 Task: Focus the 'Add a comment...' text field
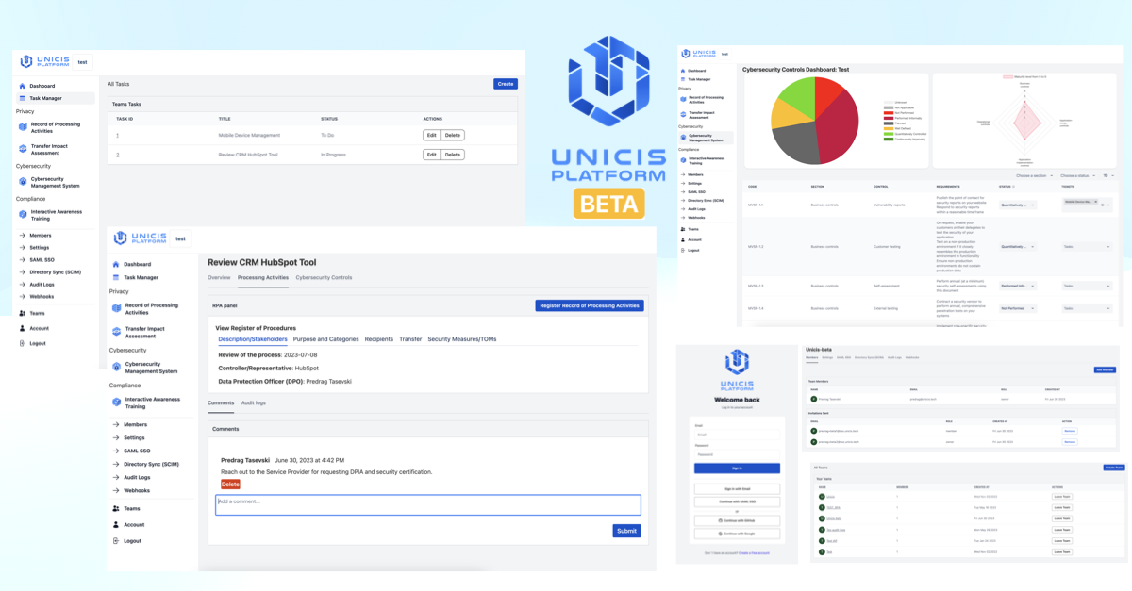coord(428,504)
